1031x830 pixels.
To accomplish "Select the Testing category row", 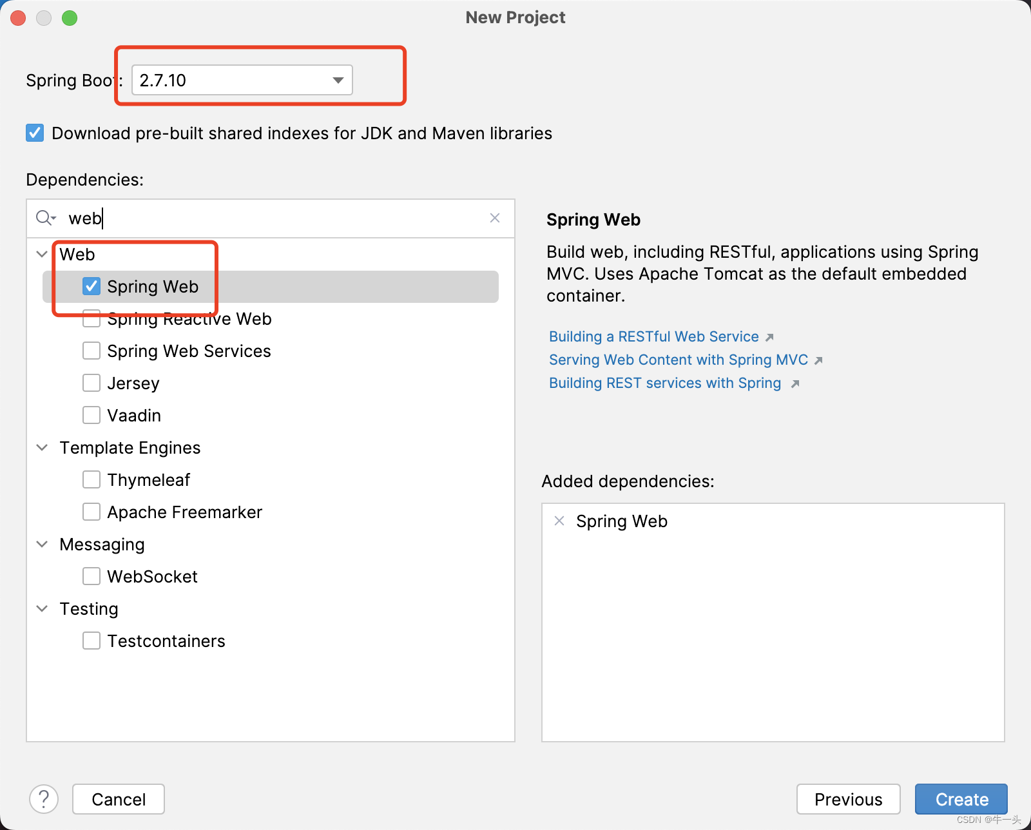I will point(89,608).
